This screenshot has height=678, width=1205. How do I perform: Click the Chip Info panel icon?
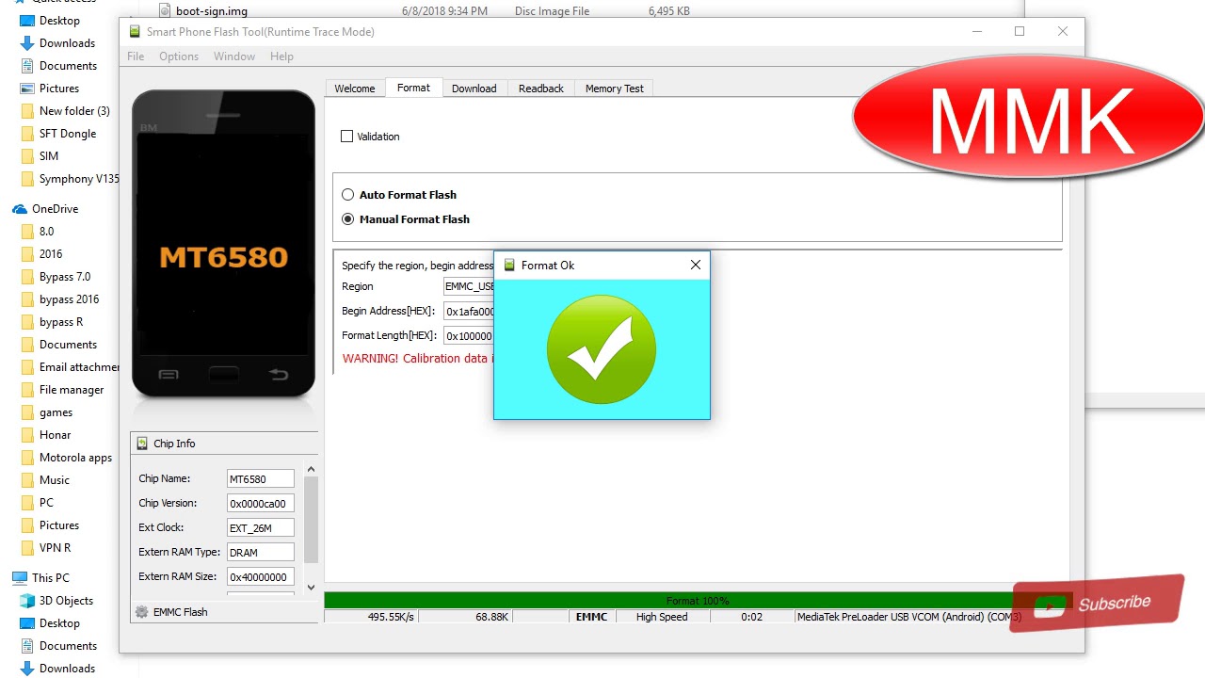tap(142, 444)
